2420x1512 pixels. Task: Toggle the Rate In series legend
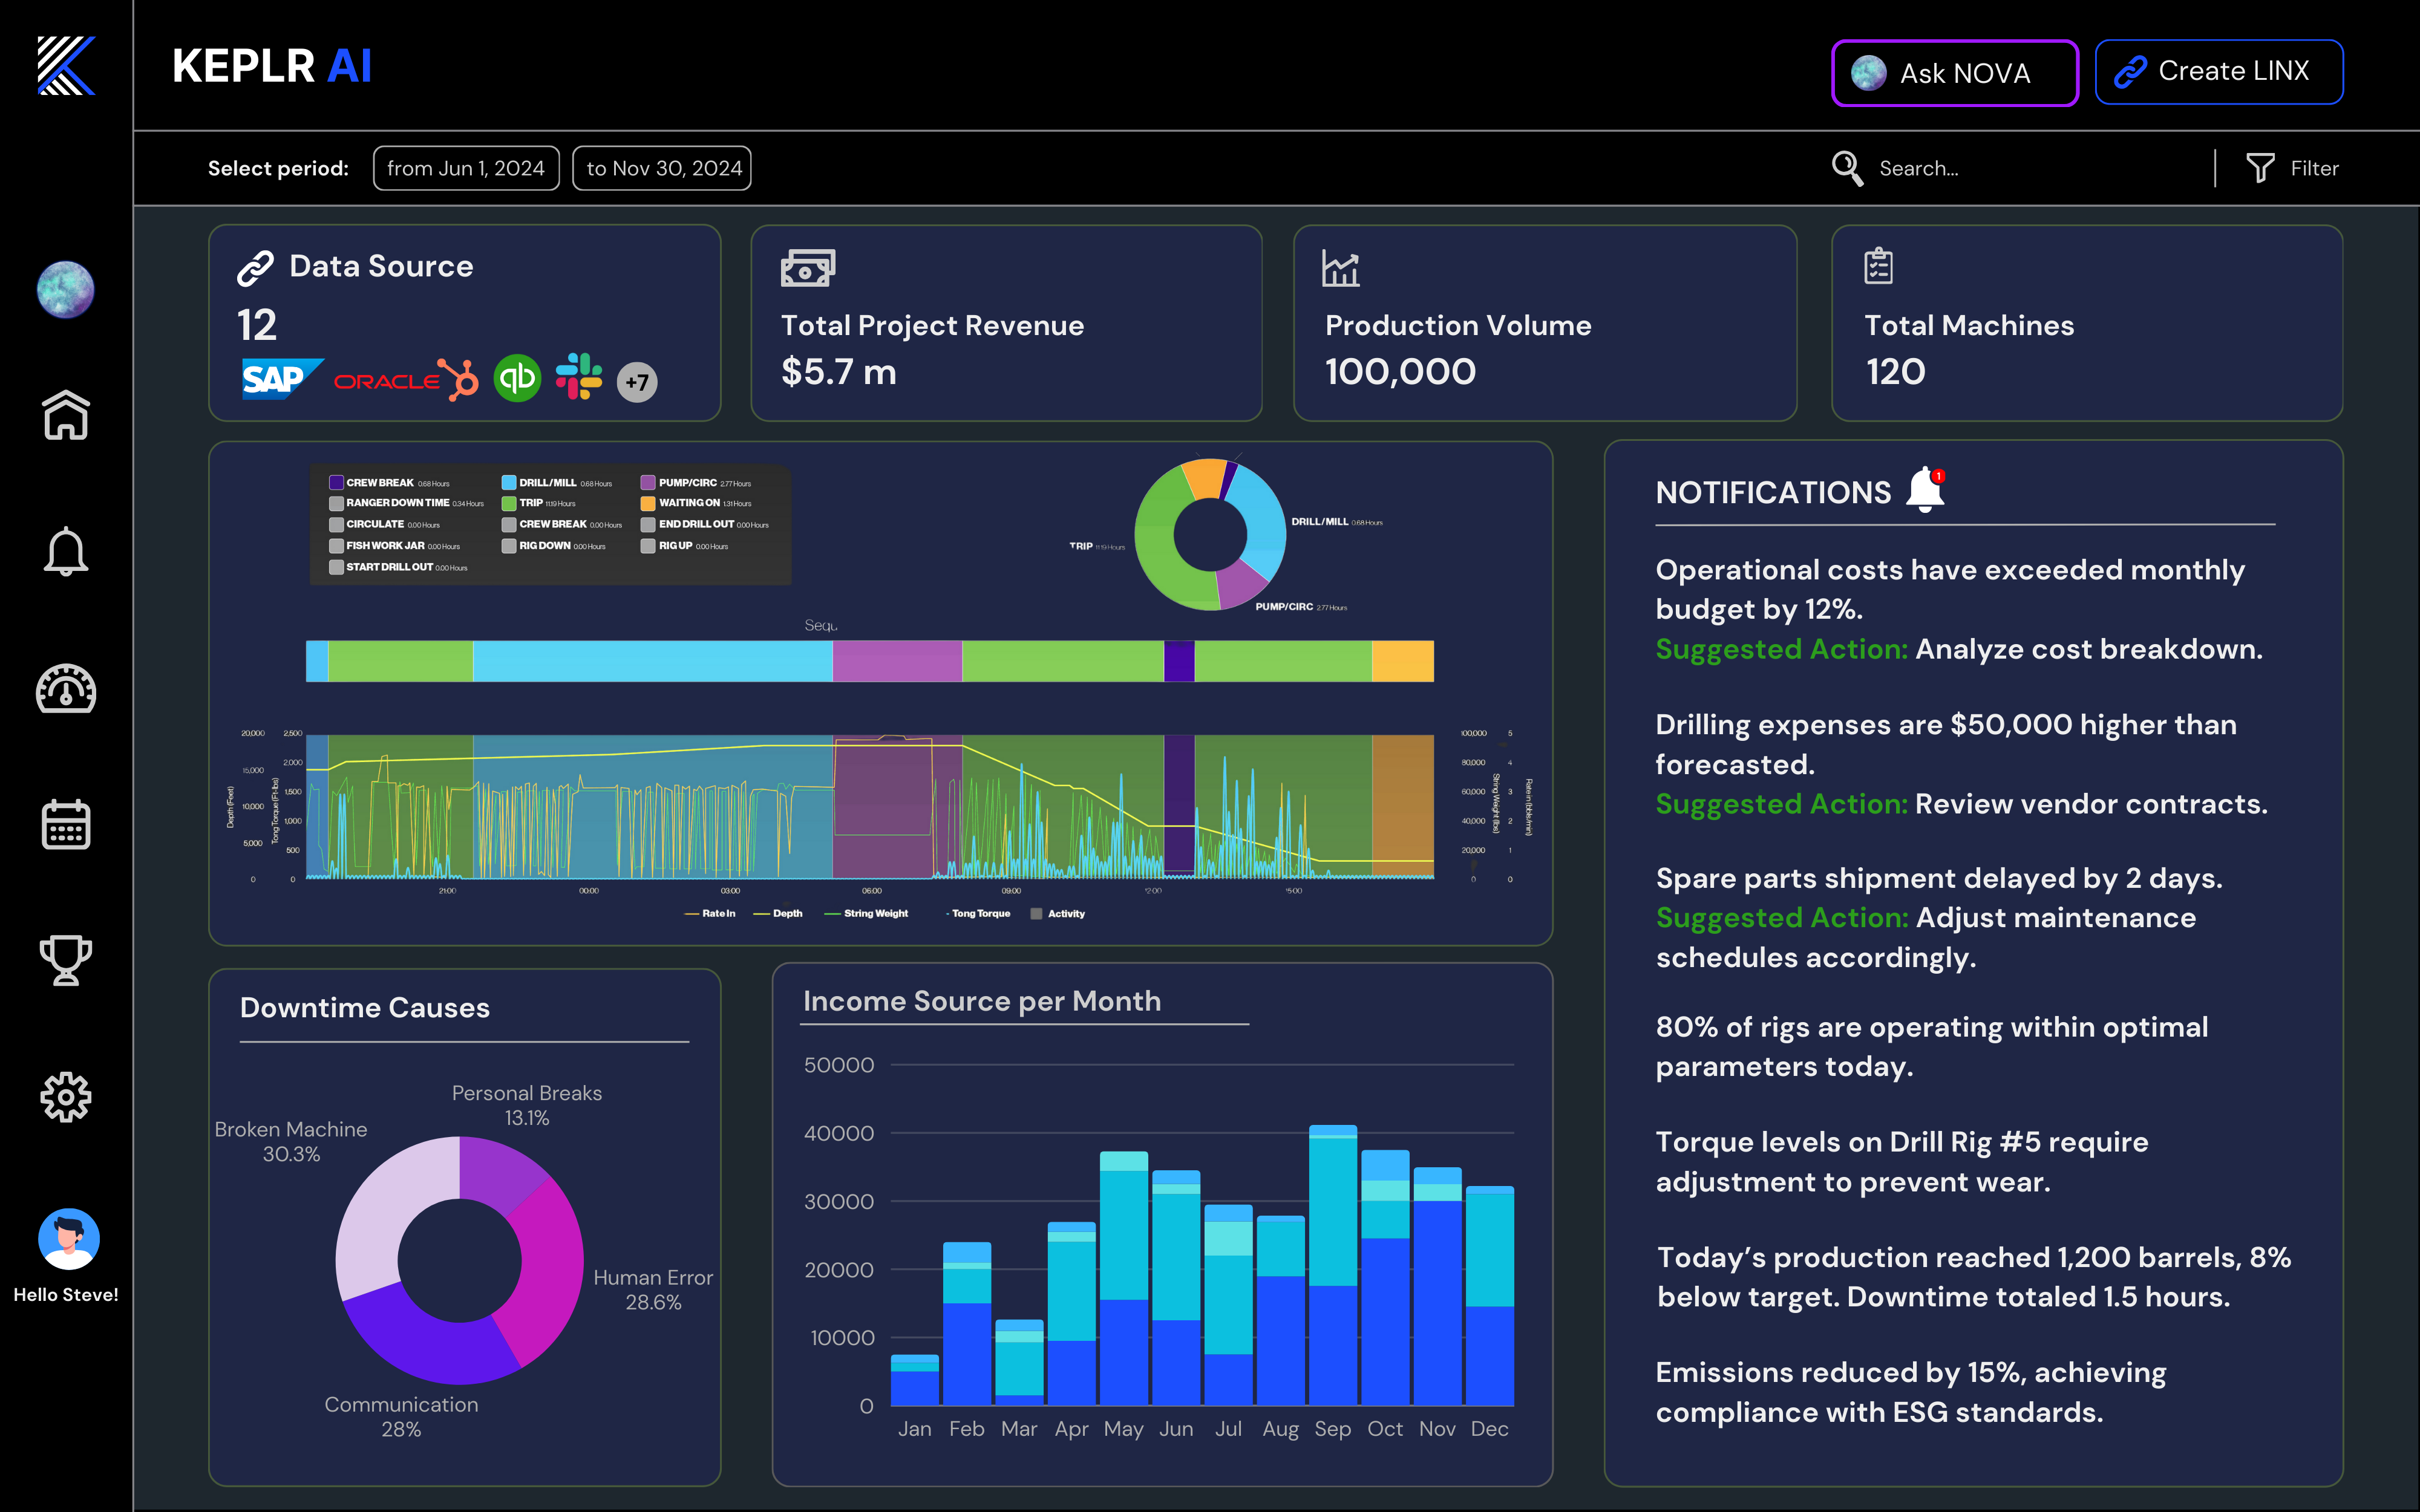point(710,914)
